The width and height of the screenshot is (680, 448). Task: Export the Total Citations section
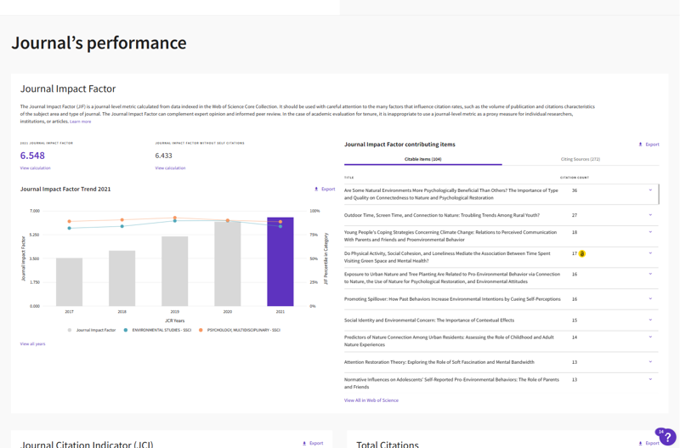pos(649,443)
